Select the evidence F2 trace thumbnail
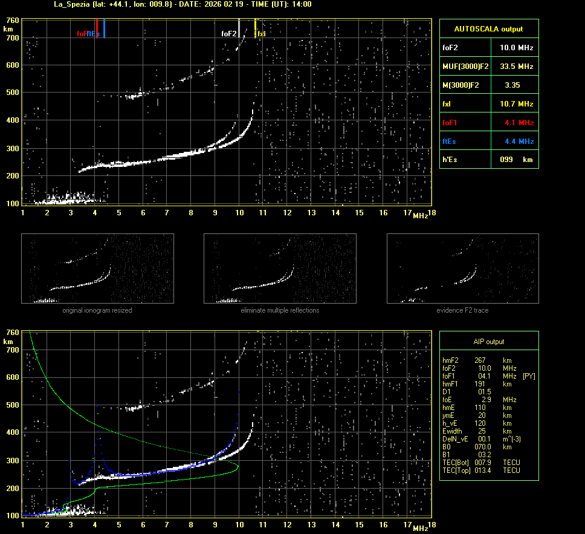 (x=462, y=269)
